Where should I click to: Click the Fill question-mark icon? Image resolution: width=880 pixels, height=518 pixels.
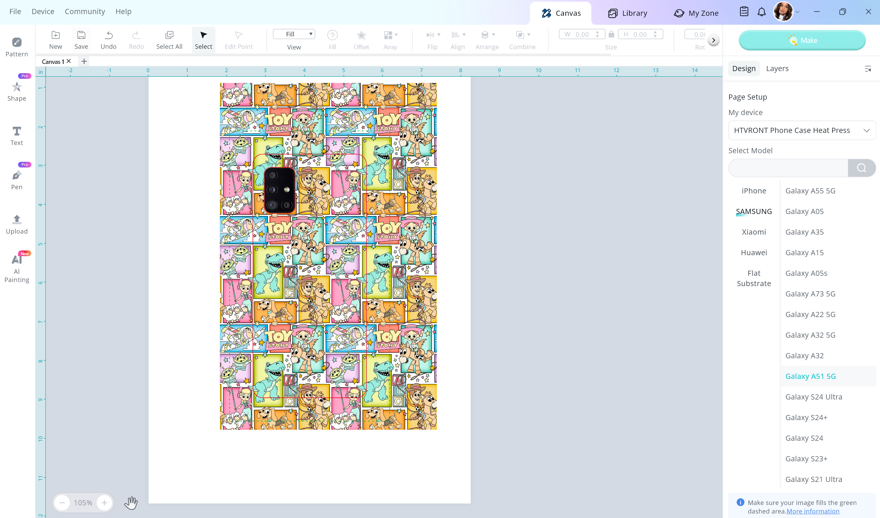[332, 35]
